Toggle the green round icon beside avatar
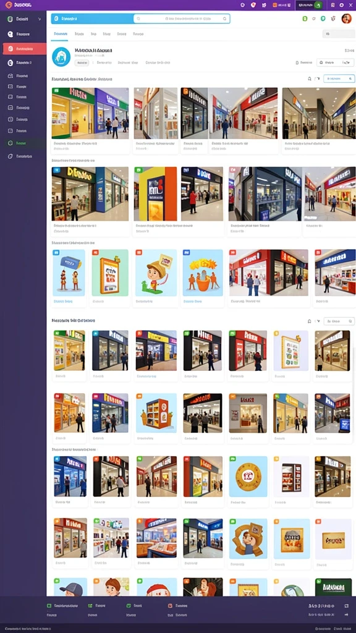 tap(323, 19)
